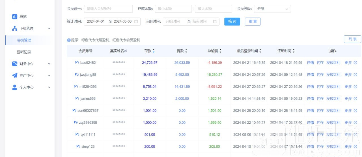Open 更多 dropdown for jwcjiang88 row

(x=351, y=75)
